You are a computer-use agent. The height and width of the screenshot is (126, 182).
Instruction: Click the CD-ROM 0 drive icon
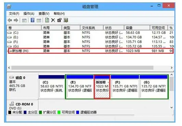[12, 104]
